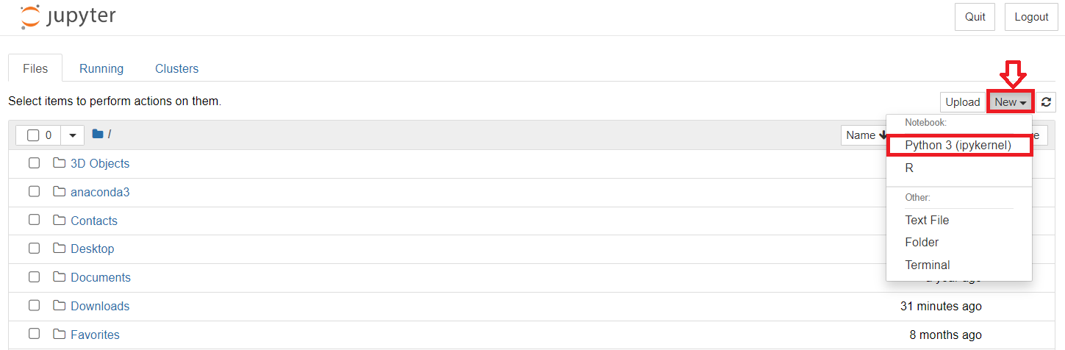
Task: Collapse the New dropdown button
Action: point(1011,102)
